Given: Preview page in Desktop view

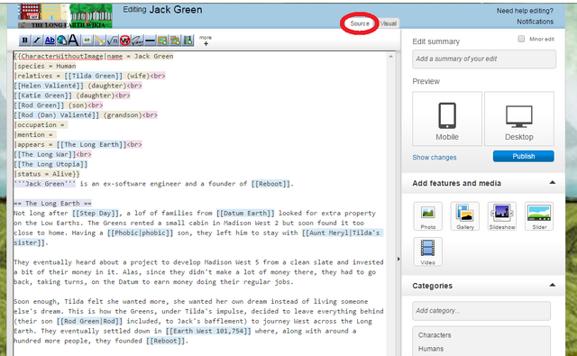Looking at the screenshot, I should tap(519, 119).
